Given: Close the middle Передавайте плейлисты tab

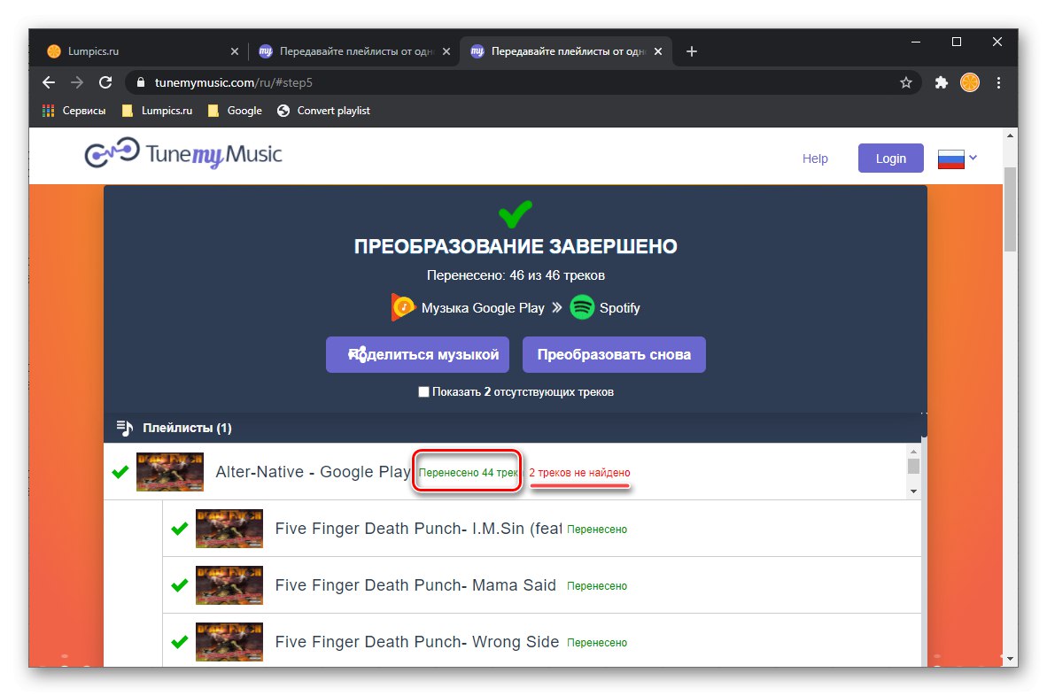Looking at the screenshot, I should (x=446, y=51).
